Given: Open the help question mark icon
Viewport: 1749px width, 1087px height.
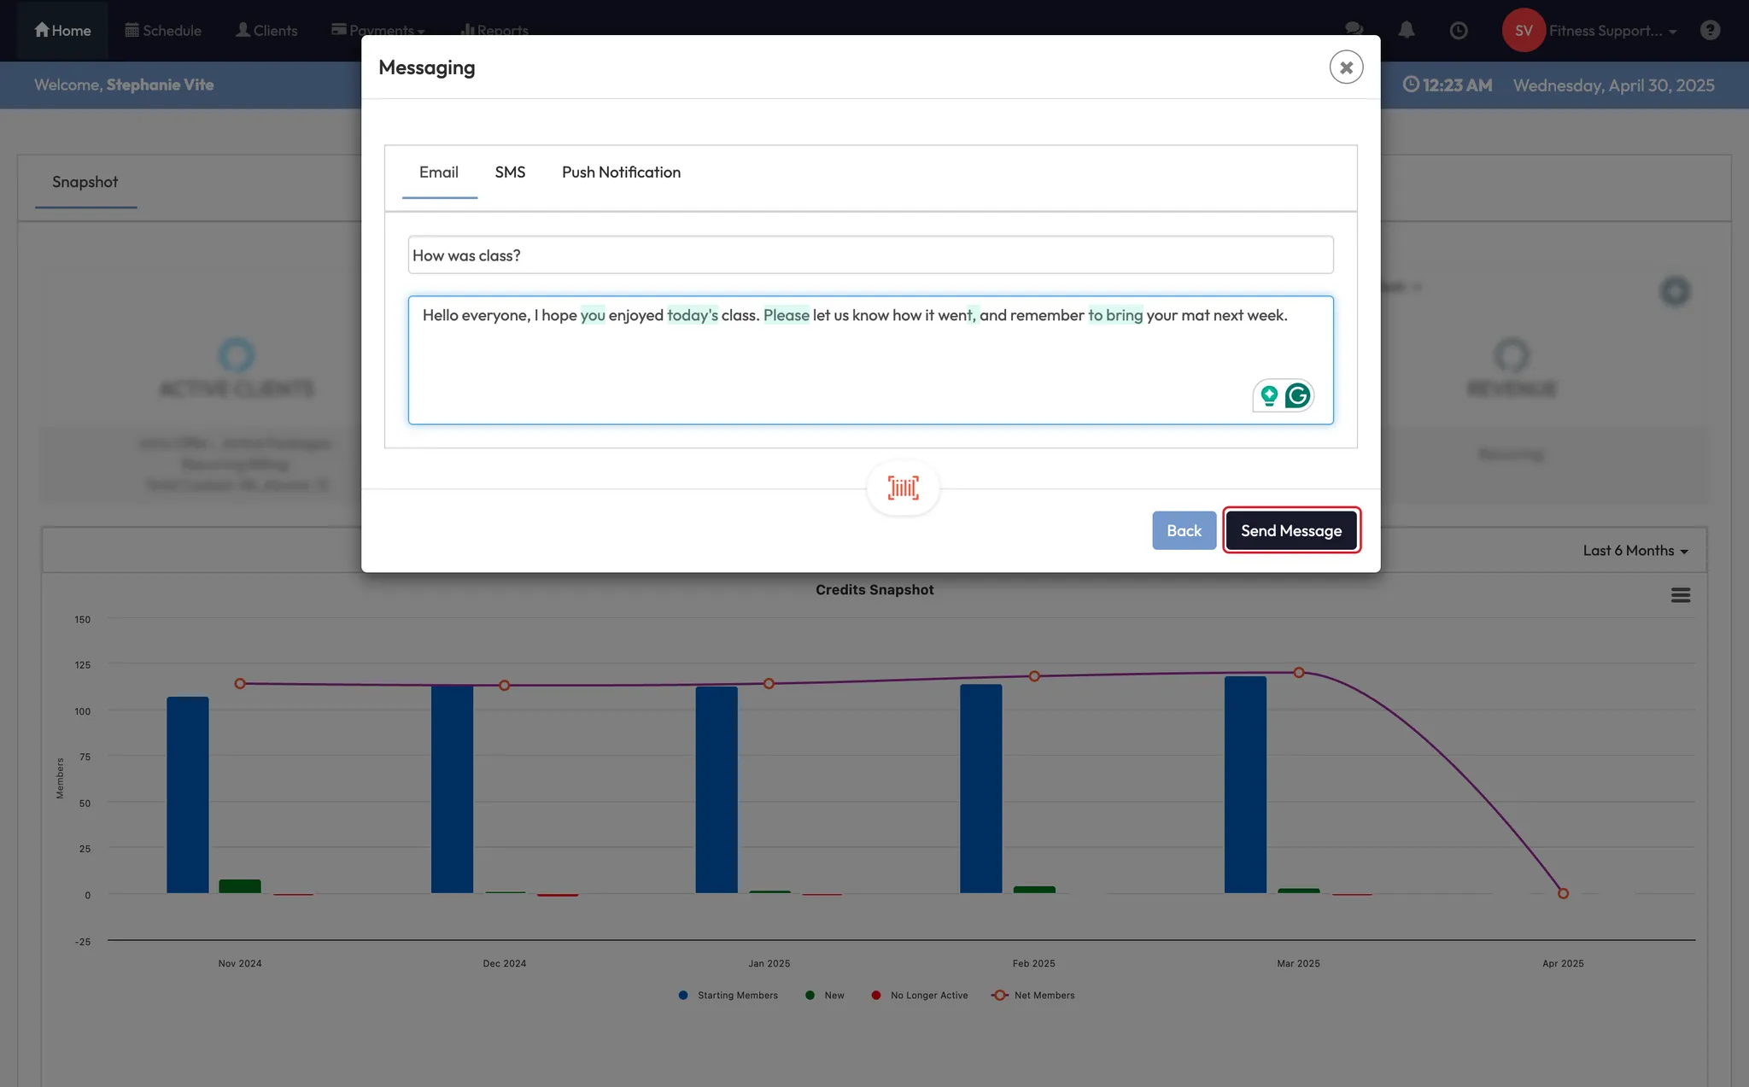Looking at the screenshot, I should 1710,30.
